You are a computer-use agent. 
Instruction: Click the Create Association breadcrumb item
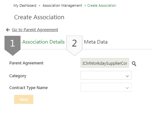[x=102, y=5]
